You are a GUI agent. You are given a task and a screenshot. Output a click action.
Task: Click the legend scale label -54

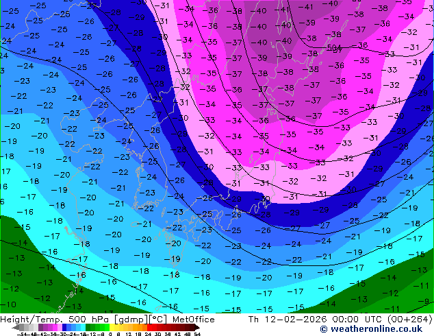(22, 334)
